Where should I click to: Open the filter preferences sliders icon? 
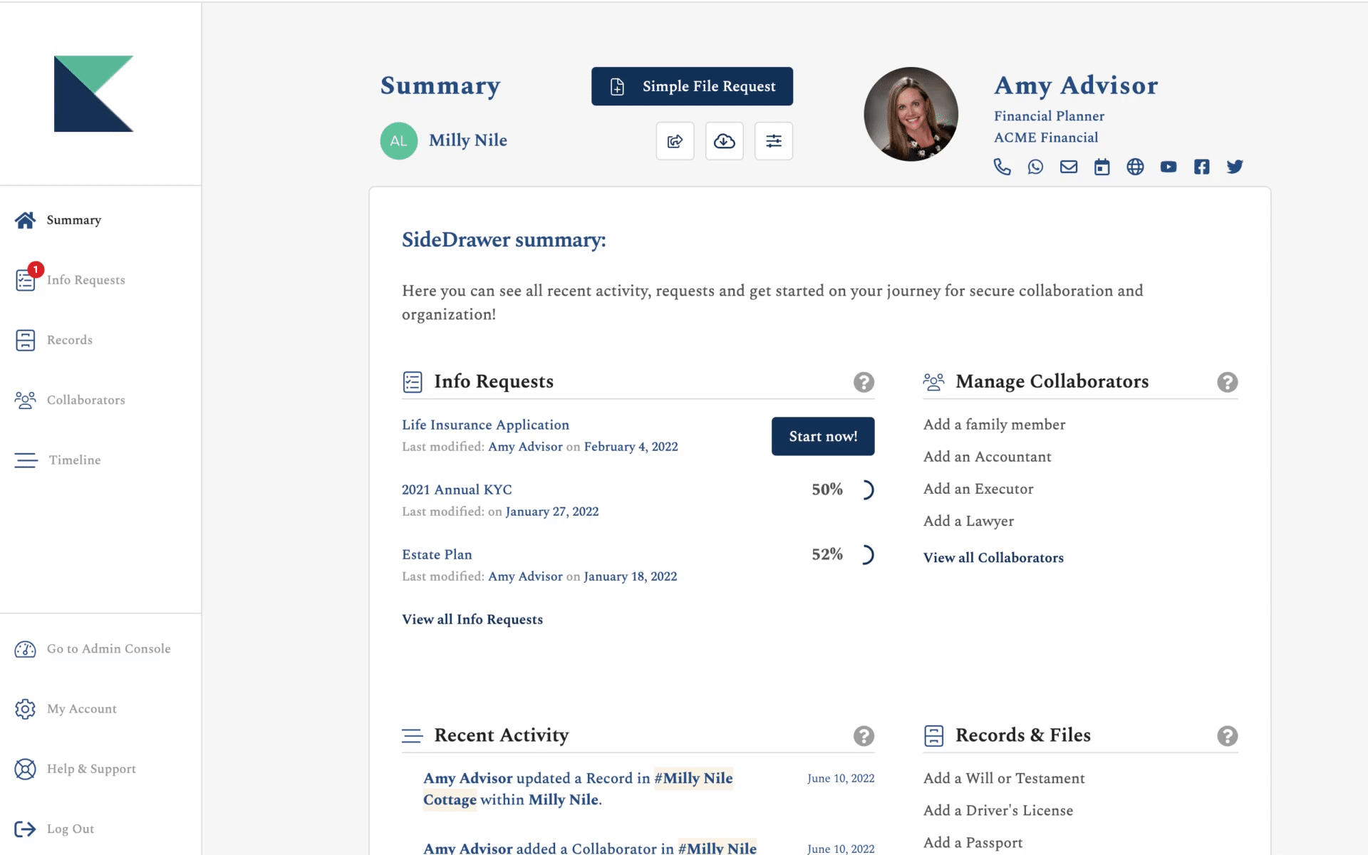click(x=774, y=140)
